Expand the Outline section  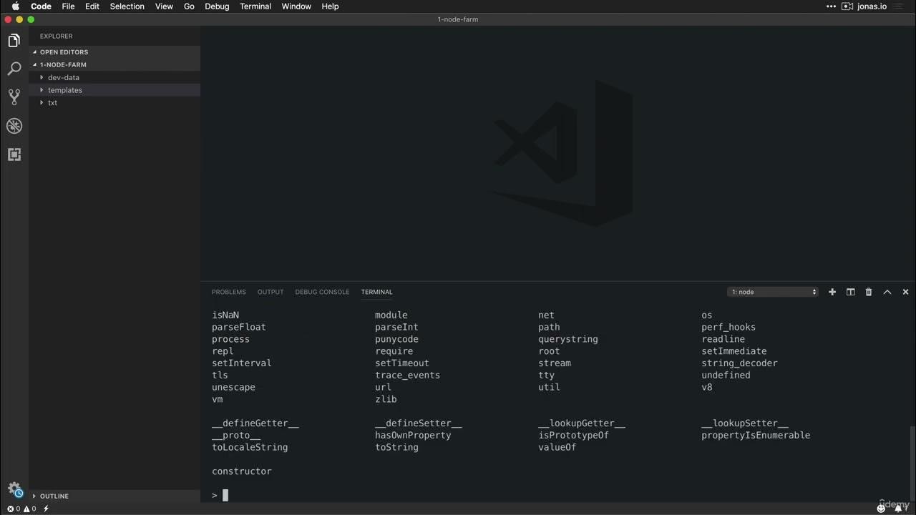(54, 496)
